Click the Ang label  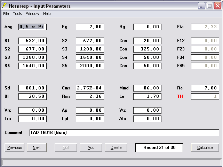point(8,27)
